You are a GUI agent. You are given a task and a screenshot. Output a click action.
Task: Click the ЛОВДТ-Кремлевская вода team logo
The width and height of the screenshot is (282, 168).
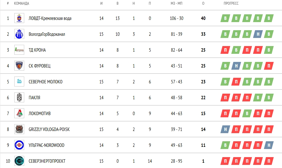point(19,18)
